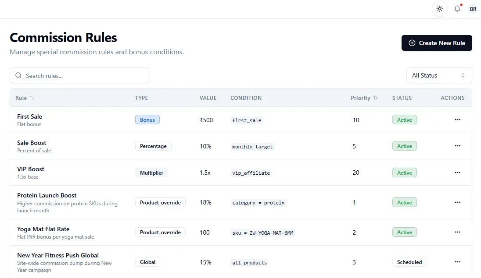481x278 pixels.
Task: Click the monthly_target condition code
Action: [252, 147]
